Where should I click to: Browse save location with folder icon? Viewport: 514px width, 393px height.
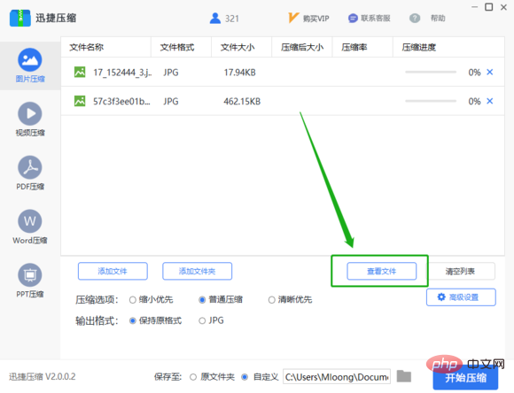click(x=404, y=376)
